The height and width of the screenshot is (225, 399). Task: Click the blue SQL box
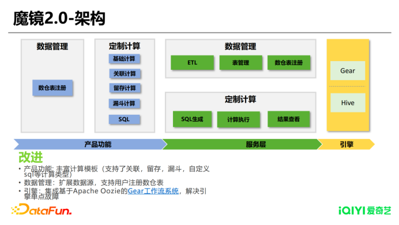coord(124,119)
